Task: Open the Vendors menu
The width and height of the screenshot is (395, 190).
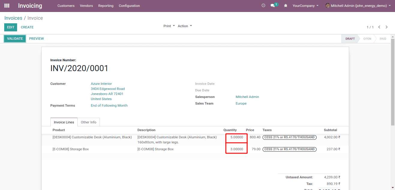Action: click(86, 6)
